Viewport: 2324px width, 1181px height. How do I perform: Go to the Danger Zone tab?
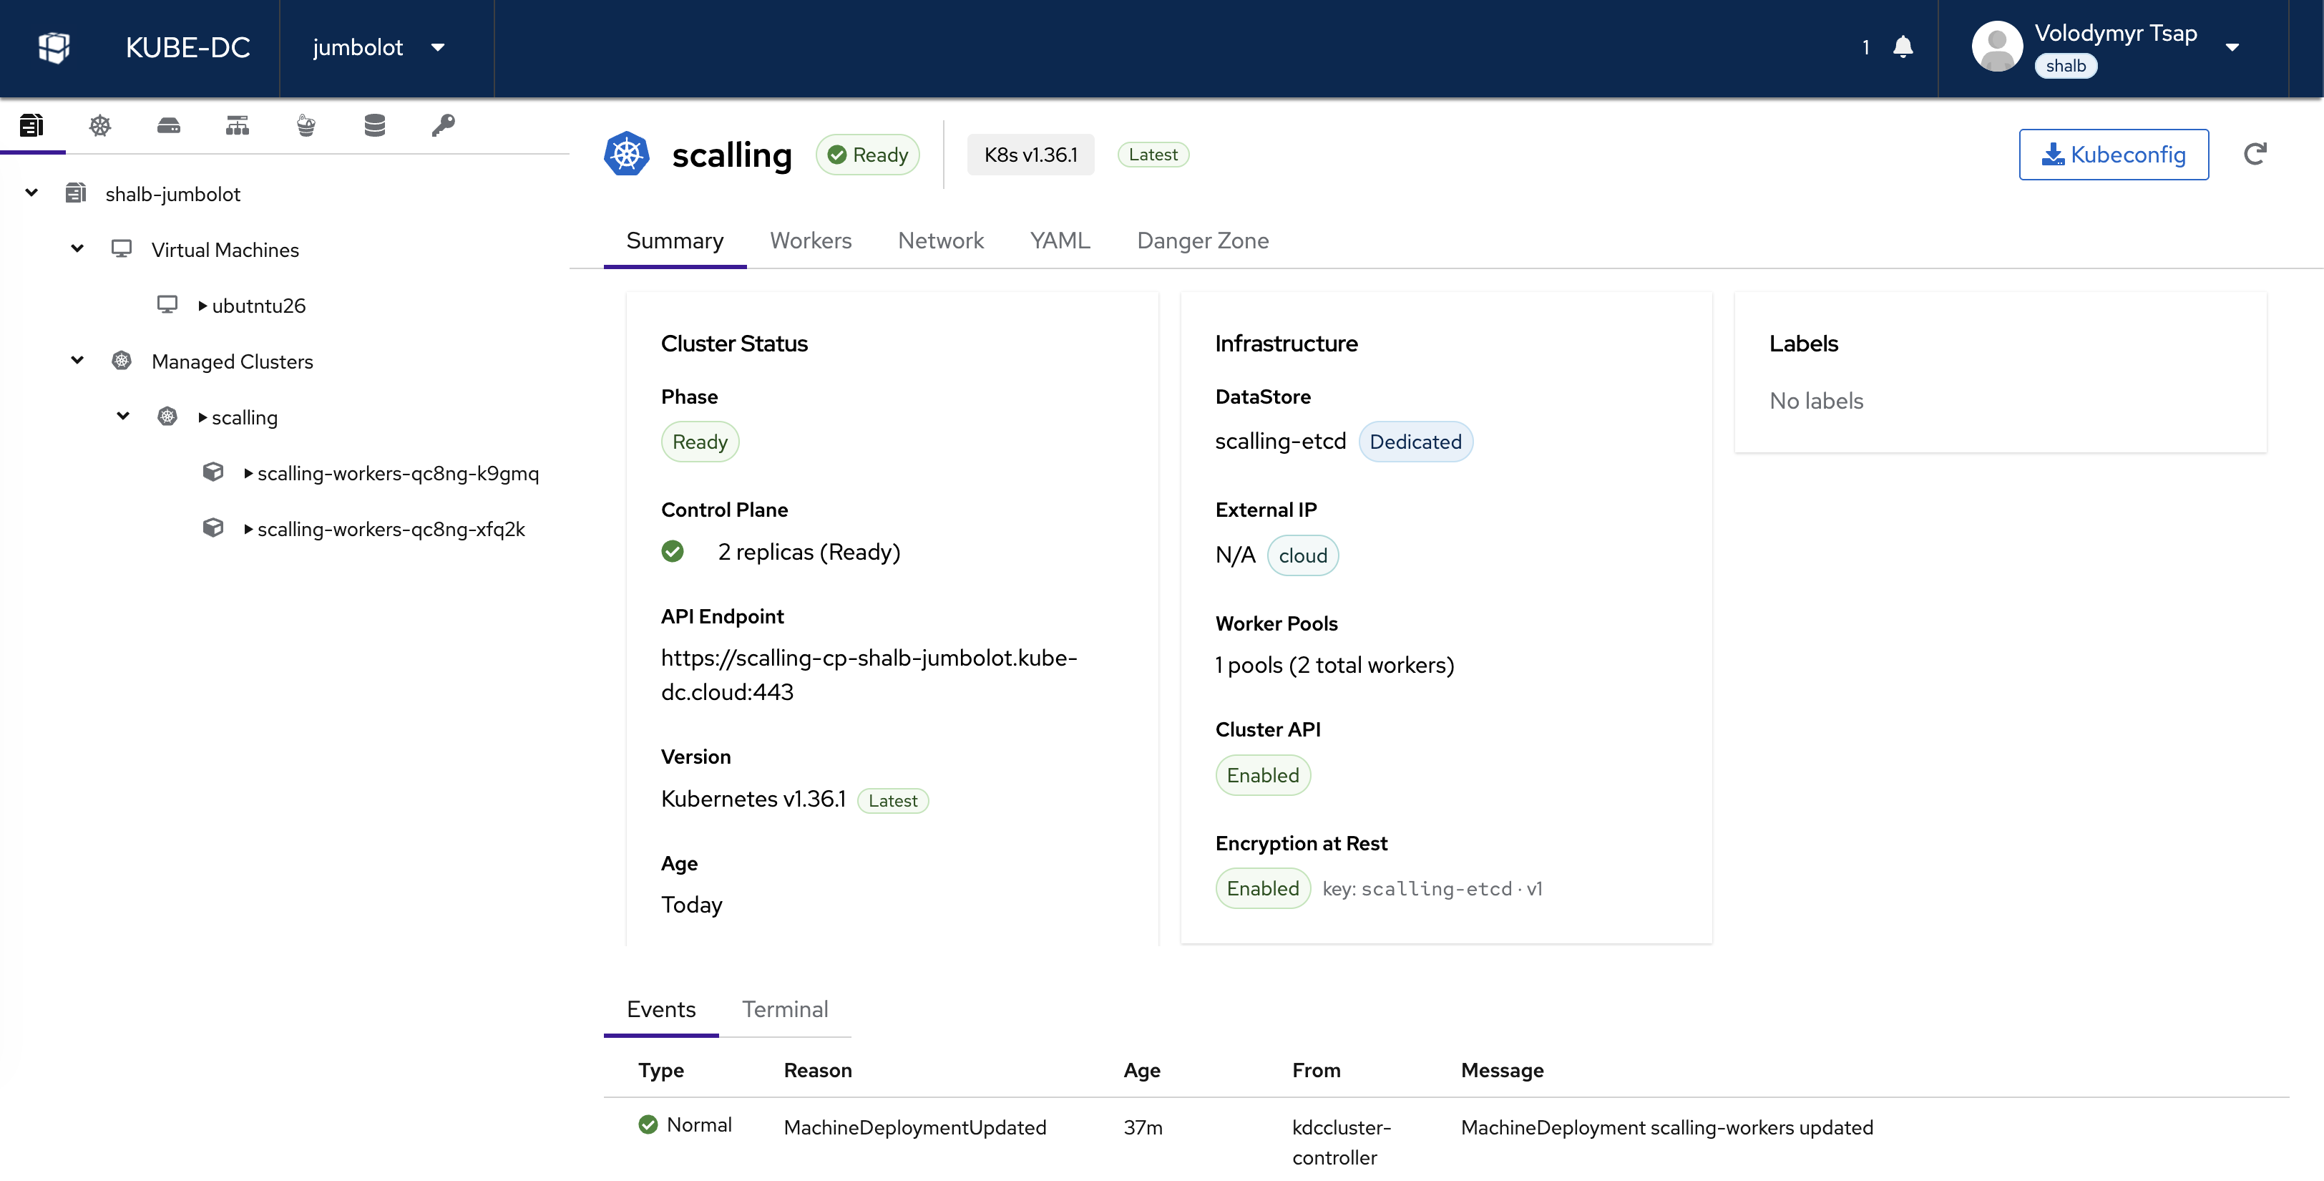pyautogui.click(x=1203, y=241)
